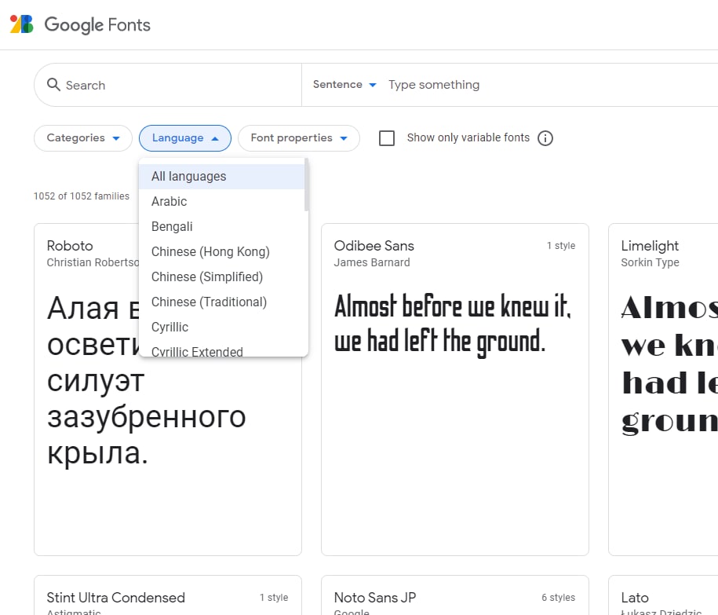Open the Lato font card
The height and width of the screenshot is (615, 718).
663,595
